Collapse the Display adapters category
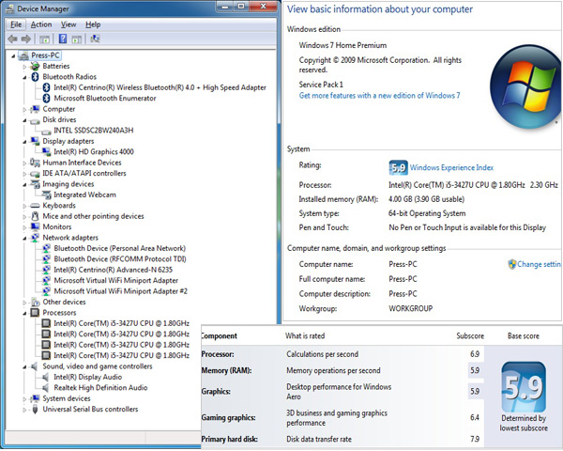 [24, 142]
